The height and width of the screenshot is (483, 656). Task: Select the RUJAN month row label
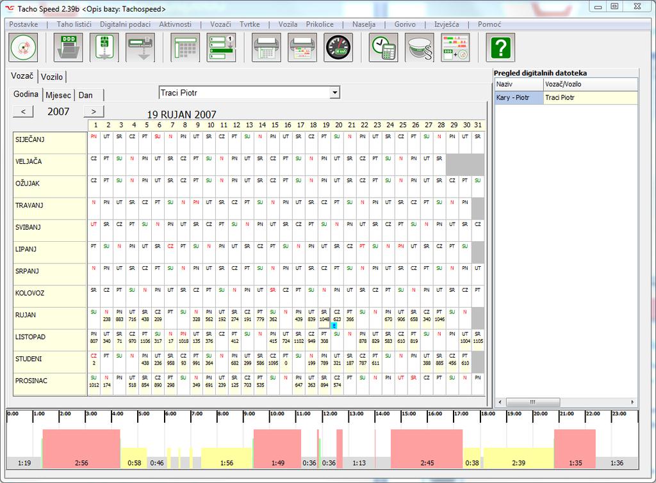pos(50,319)
